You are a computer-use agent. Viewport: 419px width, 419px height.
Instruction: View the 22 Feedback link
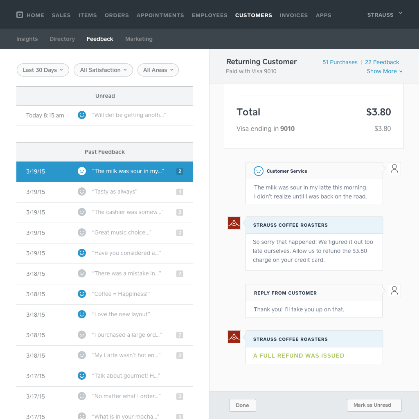pos(382,62)
